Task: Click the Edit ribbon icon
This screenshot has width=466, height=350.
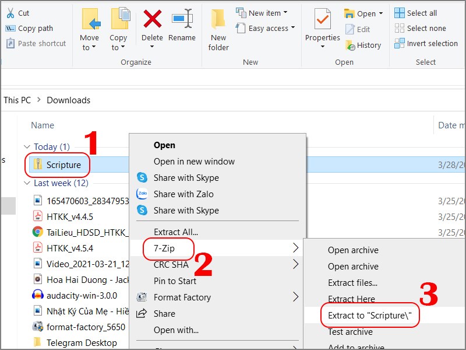Action: (350, 29)
